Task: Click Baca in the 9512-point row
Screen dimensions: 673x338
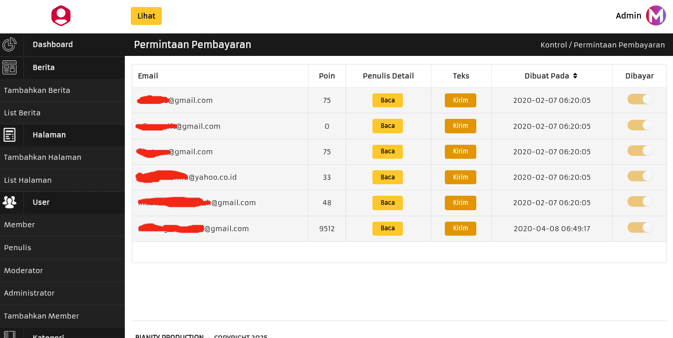Action: (387, 228)
